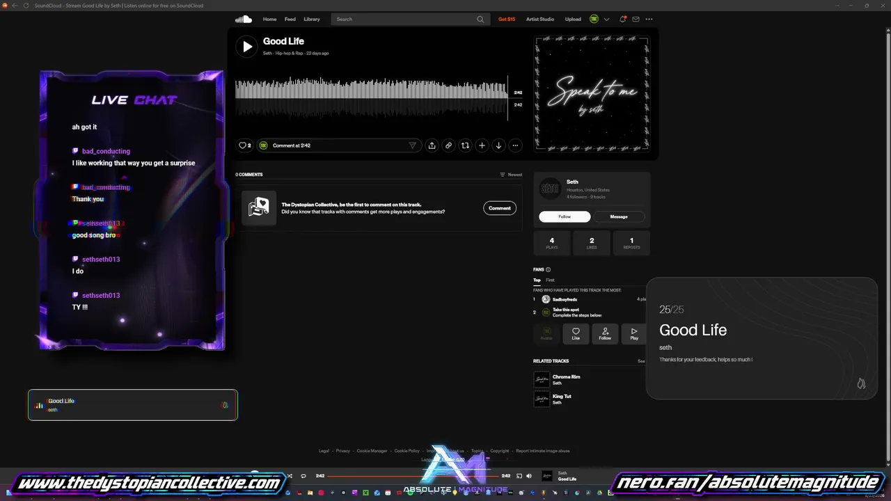Like the track with the heart icon
This screenshot has height=501, width=891.
243,145
